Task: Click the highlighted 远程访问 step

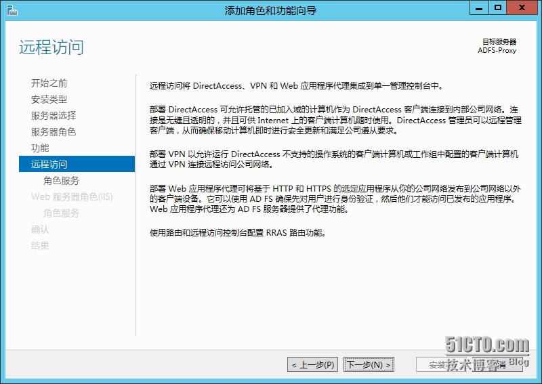Action: point(49,165)
